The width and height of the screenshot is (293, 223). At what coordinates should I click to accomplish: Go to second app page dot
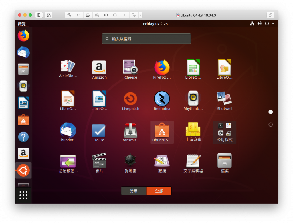(x=270, y=125)
